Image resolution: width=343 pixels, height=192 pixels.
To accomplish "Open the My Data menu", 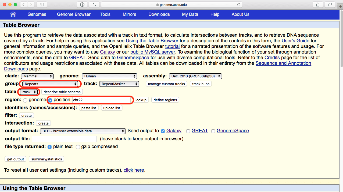I will [x=190, y=14].
